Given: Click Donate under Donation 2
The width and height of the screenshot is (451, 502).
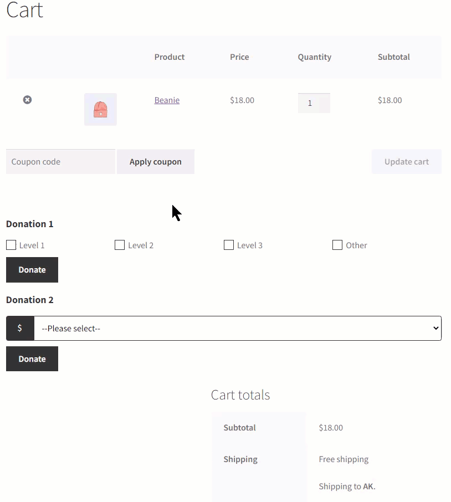Looking at the screenshot, I should tap(32, 359).
